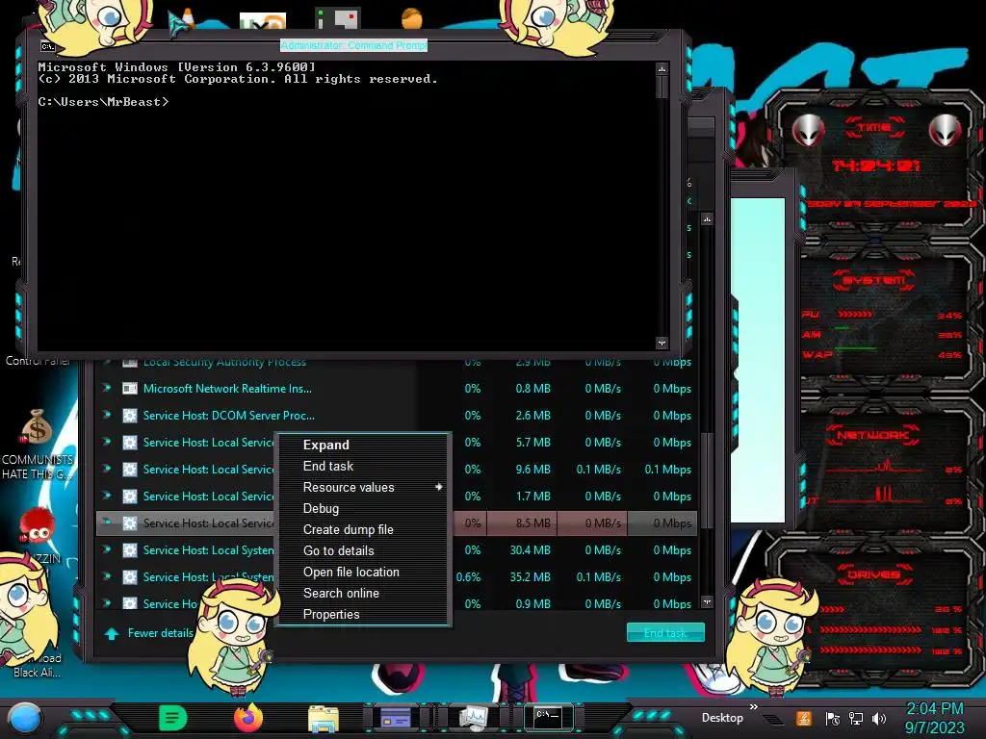Click the 35.2 MB memory cell
986x739 pixels.
(x=531, y=577)
